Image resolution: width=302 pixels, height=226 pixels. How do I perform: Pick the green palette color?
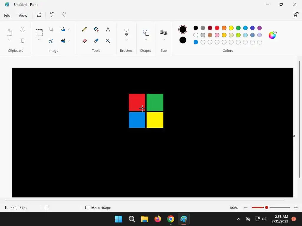coord(238,28)
